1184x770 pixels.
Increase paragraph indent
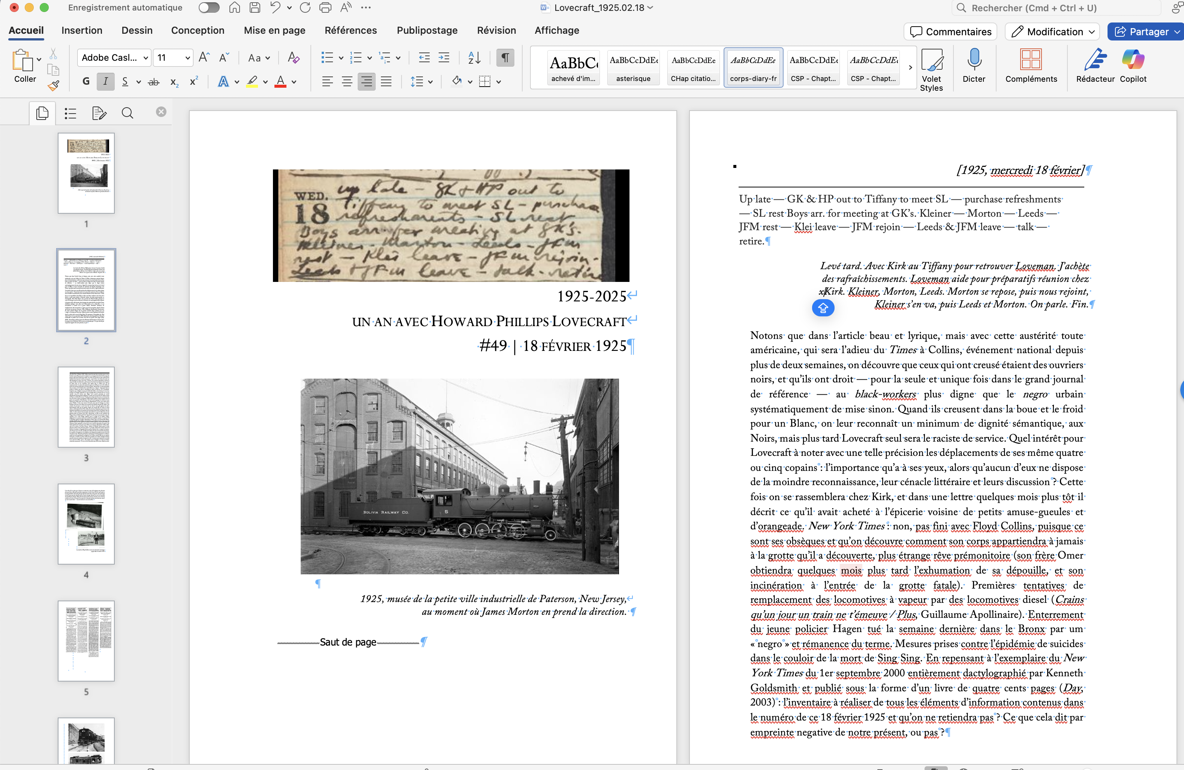(x=444, y=58)
